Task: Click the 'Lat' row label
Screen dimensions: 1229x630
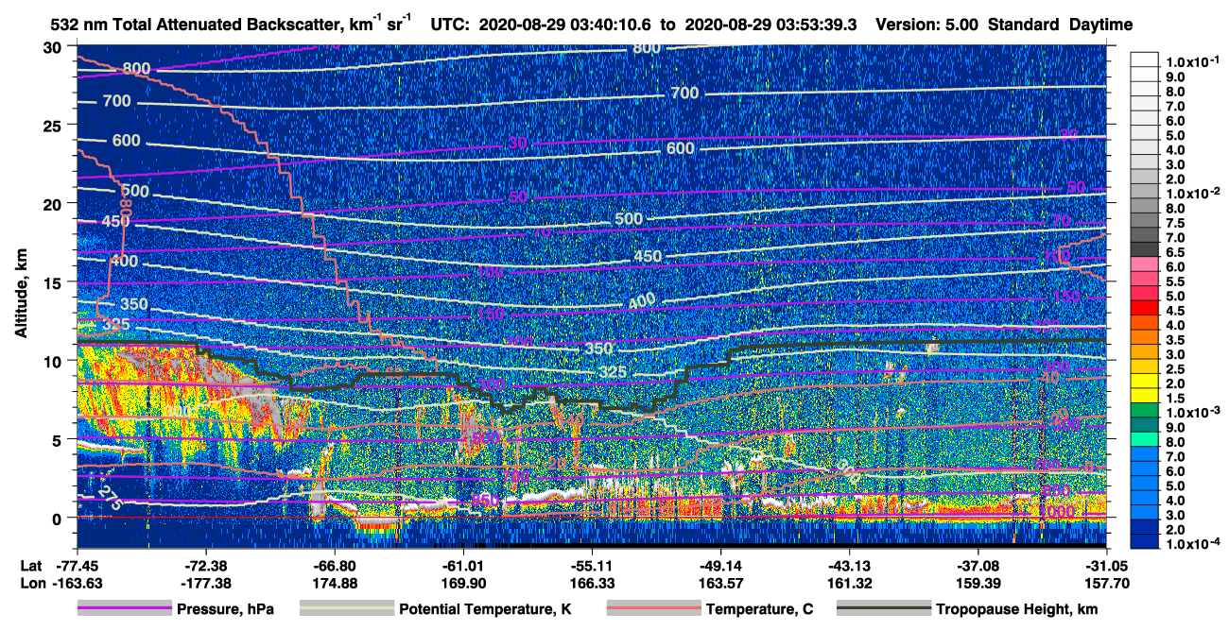Action: (x=32, y=565)
